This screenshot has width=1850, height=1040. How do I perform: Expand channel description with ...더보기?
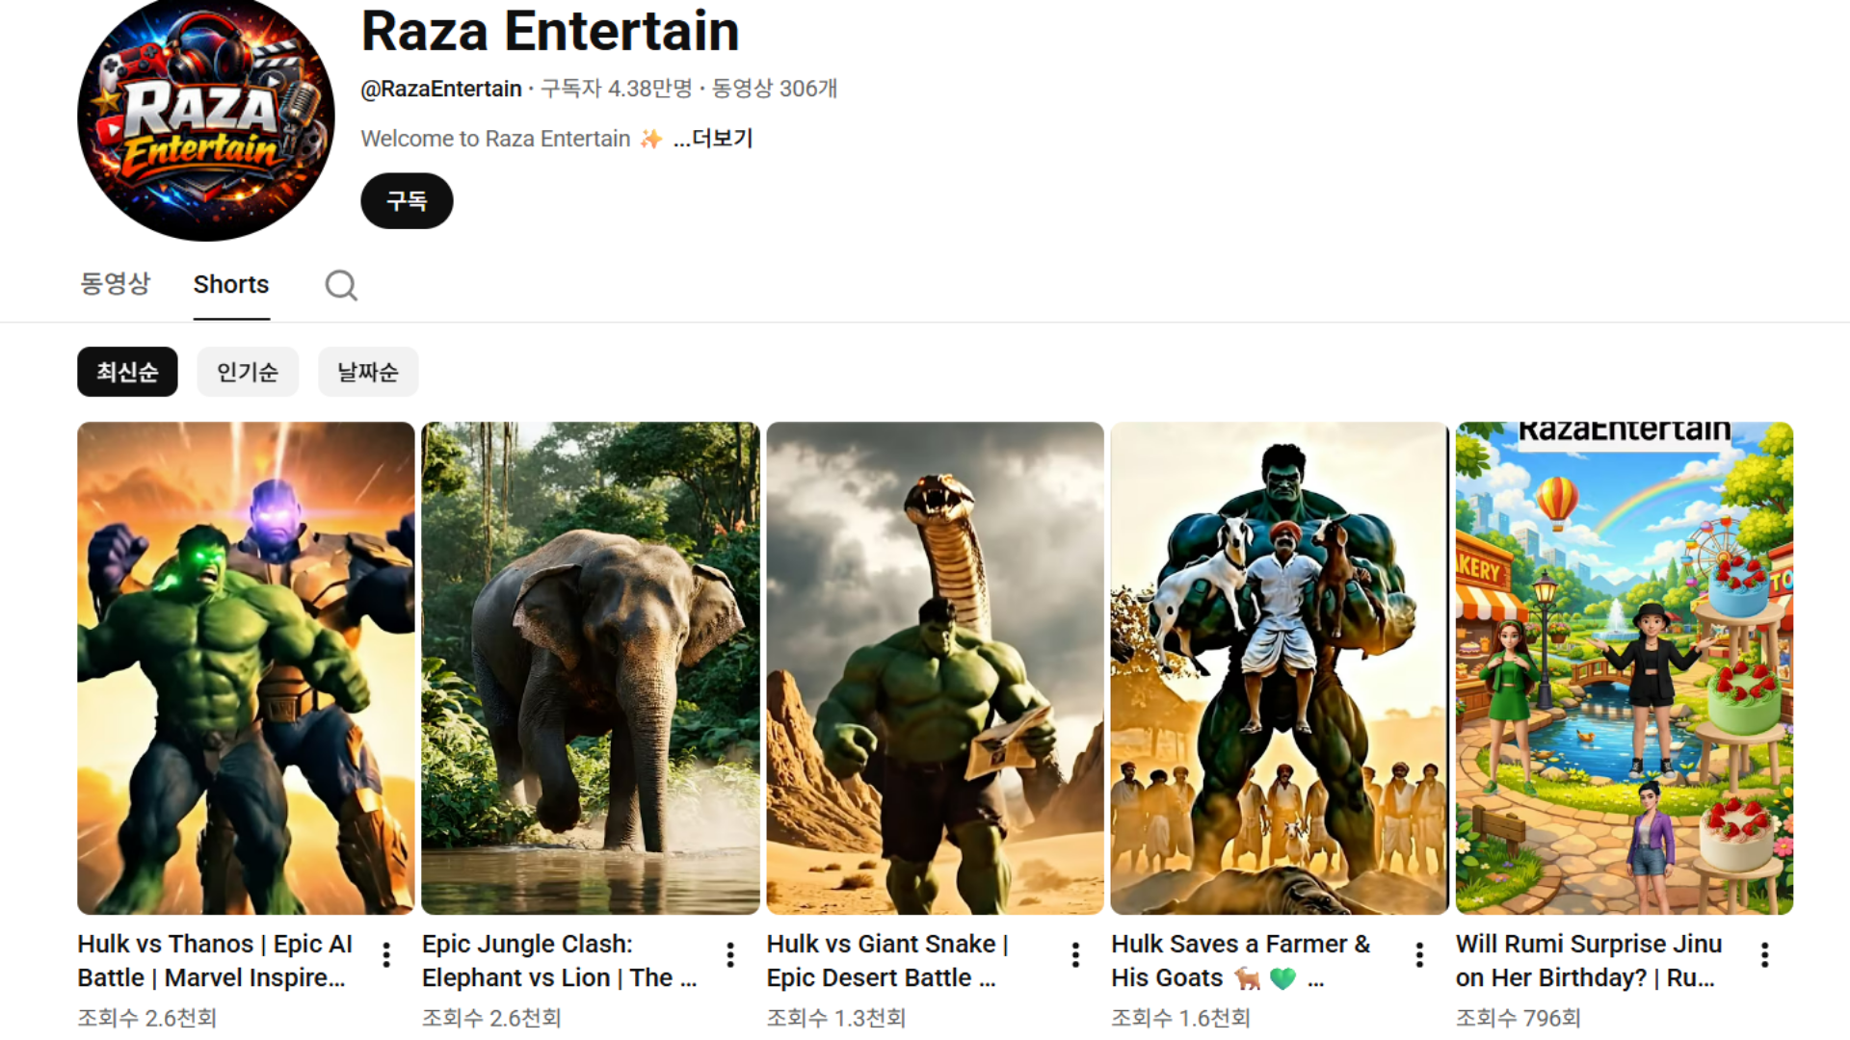click(713, 139)
